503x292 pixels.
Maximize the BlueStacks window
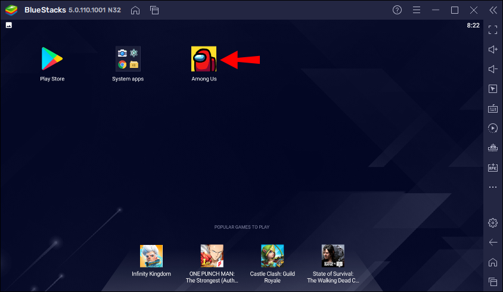455,10
